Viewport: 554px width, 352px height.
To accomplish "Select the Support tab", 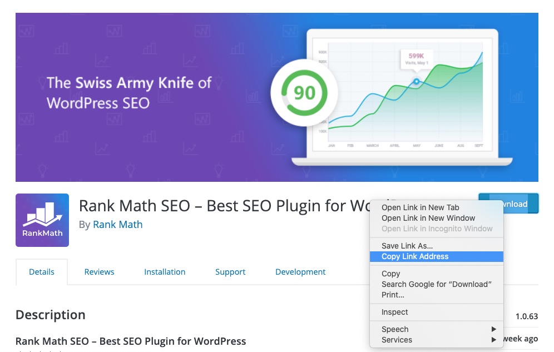I will click(x=230, y=272).
